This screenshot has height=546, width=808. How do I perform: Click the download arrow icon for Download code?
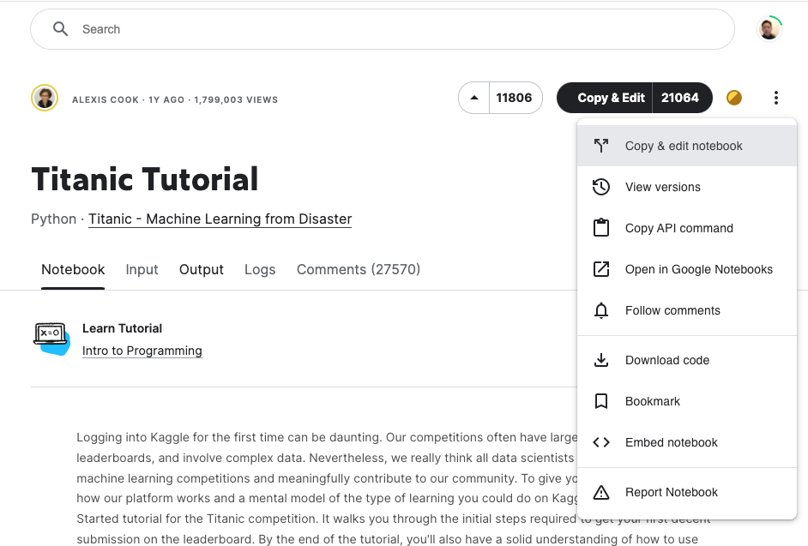pos(600,360)
